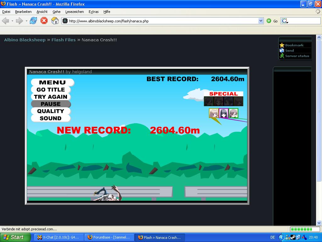Switch to the X-Chat taskbar window
Viewport: 322px width, 242px height.
(58, 237)
